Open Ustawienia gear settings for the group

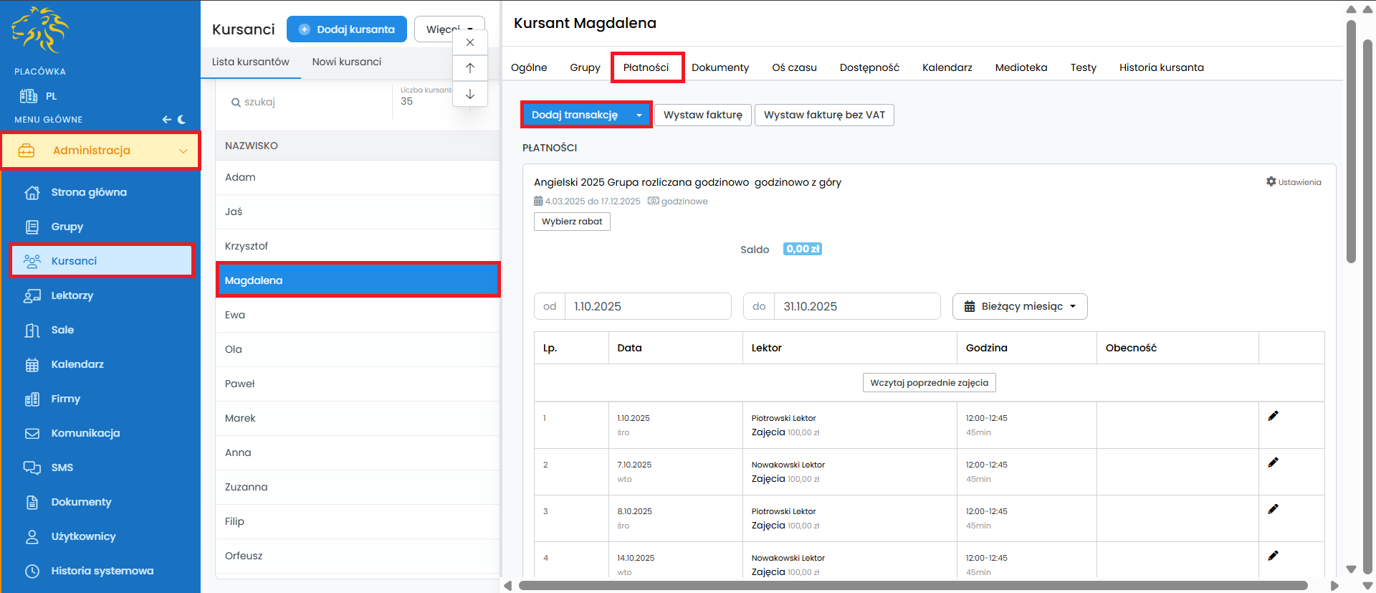point(1293,182)
